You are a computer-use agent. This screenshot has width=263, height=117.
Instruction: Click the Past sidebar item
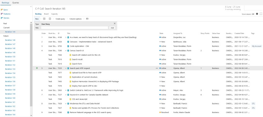5,23
